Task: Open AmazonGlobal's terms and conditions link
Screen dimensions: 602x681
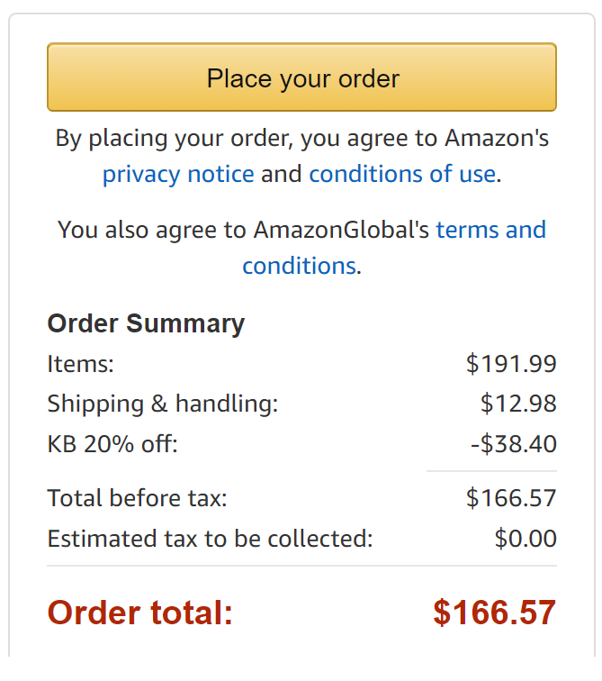Action: tap(490, 230)
